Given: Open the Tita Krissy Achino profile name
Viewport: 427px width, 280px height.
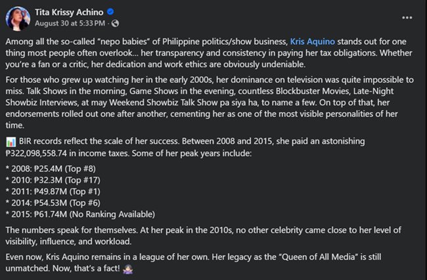Looking at the screenshot, I should 69,12.
